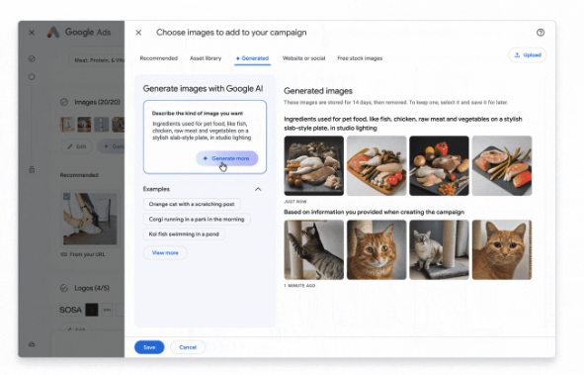584x375 pixels.
Task: Click the Cancel button
Action: pyautogui.click(x=188, y=347)
